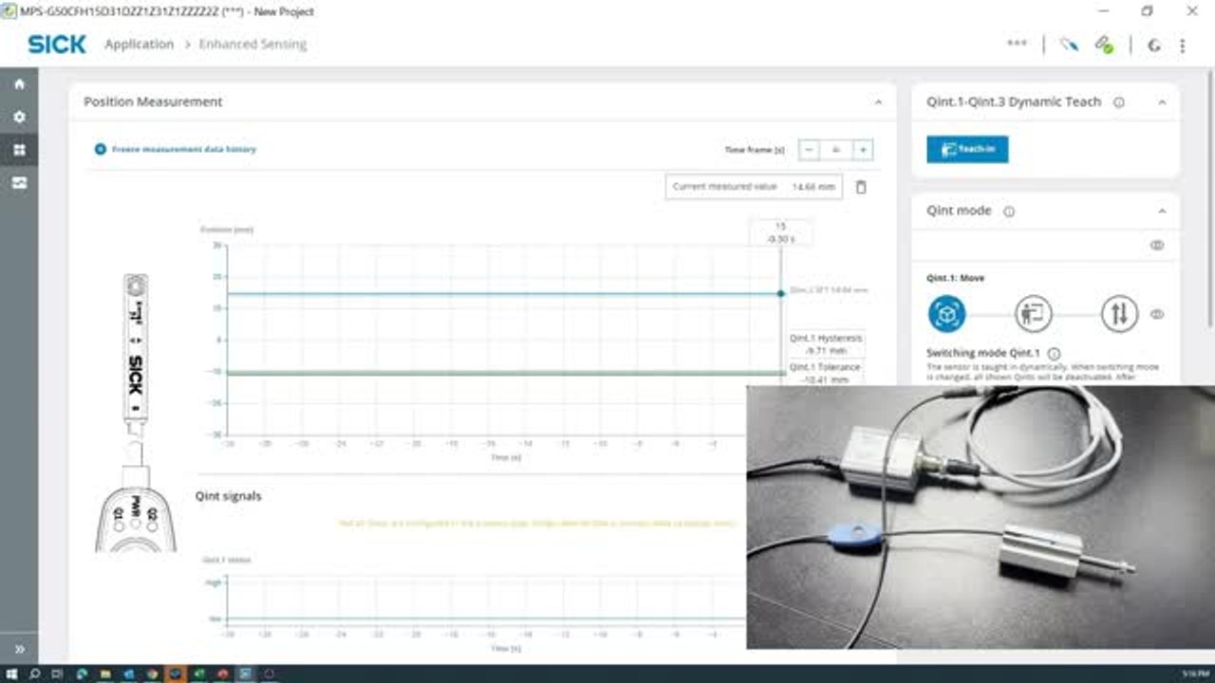Select the Application grid icon in the sidebar
This screenshot has height=683, width=1215.
19,150
